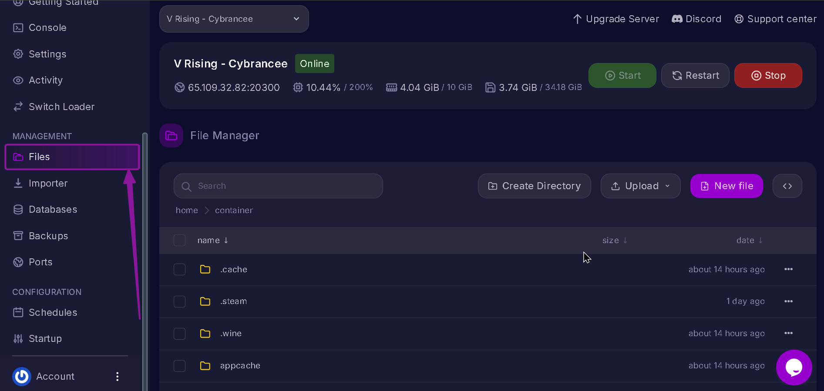824x391 pixels.
Task: Click the Console terminal icon
Action: click(18, 28)
